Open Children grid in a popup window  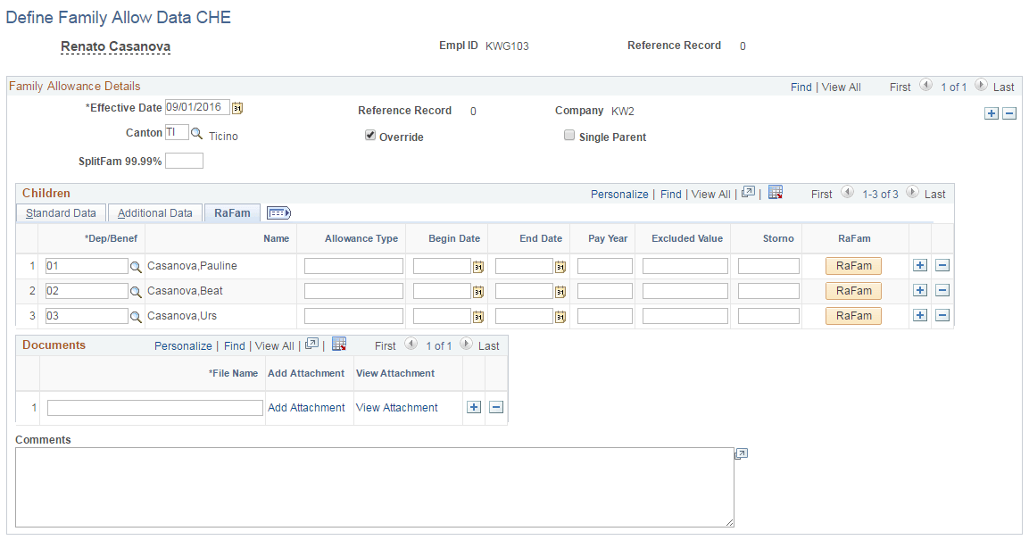748,193
